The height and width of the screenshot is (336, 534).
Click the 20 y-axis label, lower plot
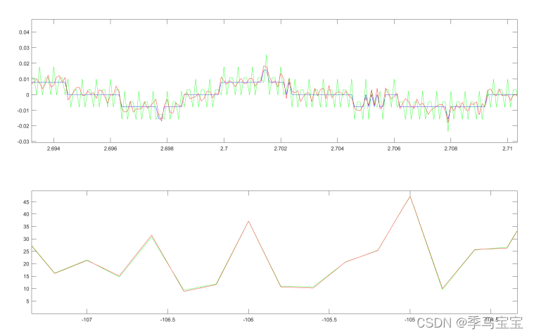[26, 264]
